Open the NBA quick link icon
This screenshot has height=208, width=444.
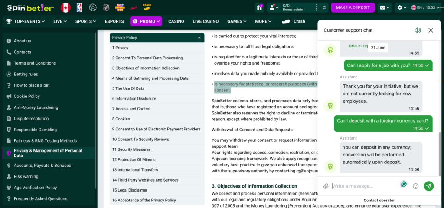[x=79, y=8]
